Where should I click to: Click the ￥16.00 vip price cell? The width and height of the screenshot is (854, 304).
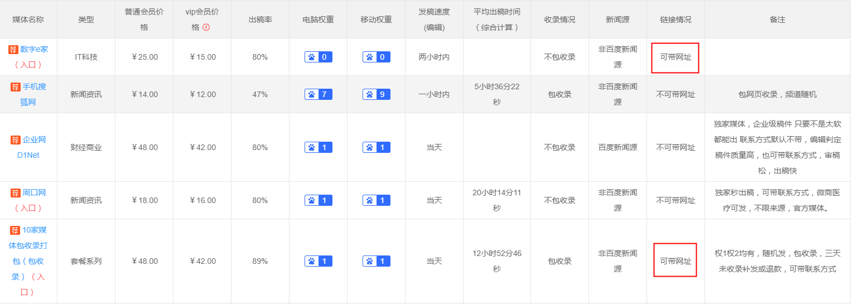pyautogui.click(x=202, y=200)
